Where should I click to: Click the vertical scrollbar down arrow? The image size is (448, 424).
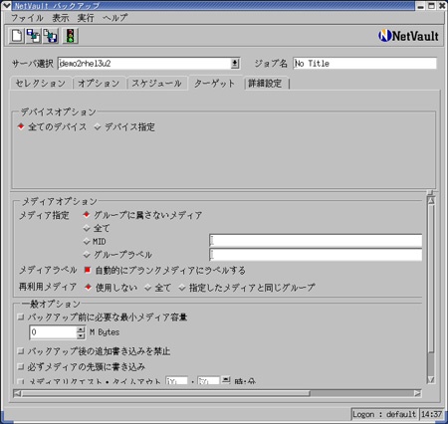(431, 379)
